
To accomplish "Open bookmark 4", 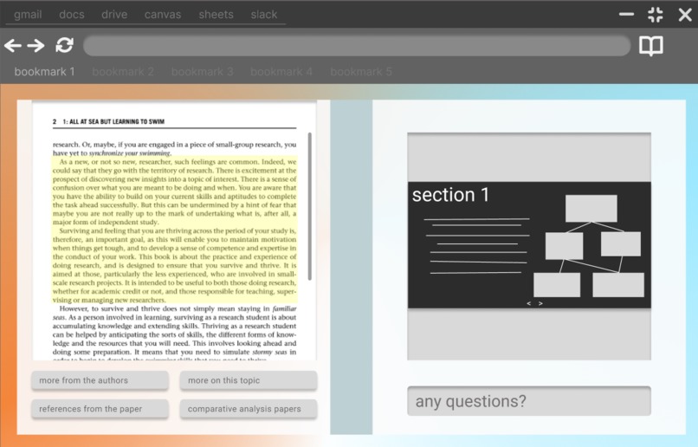I will 281,72.
